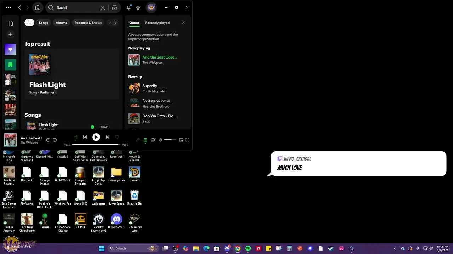
Task: Open Spotify Home
Action: (38, 7)
